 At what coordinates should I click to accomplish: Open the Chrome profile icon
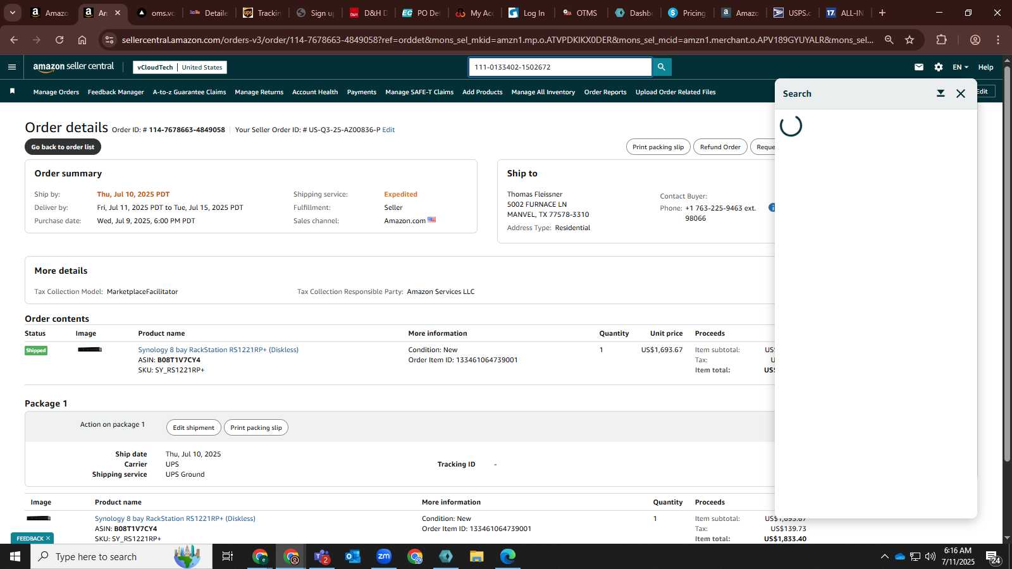(x=975, y=40)
